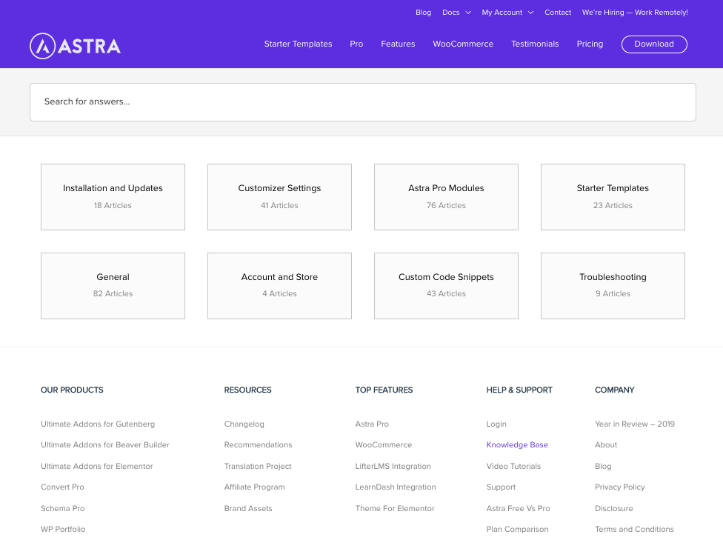Open the Schema Pro footer link
This screenshot has width=723, height=560.
[x=63, y=508]
